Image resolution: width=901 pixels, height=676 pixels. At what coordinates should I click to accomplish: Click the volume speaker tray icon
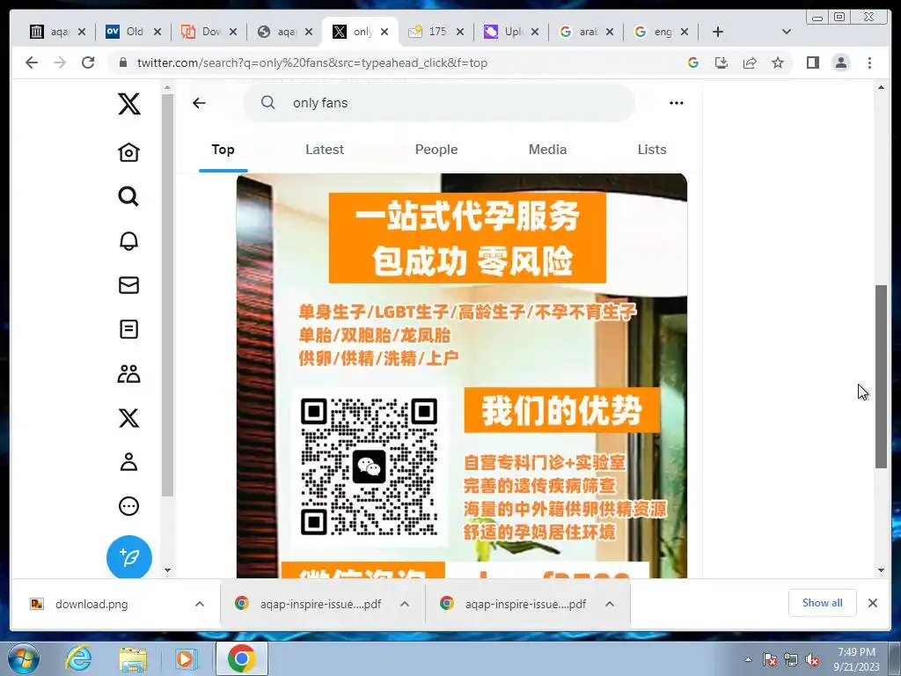pyautogui.click(x=812, y=660)
